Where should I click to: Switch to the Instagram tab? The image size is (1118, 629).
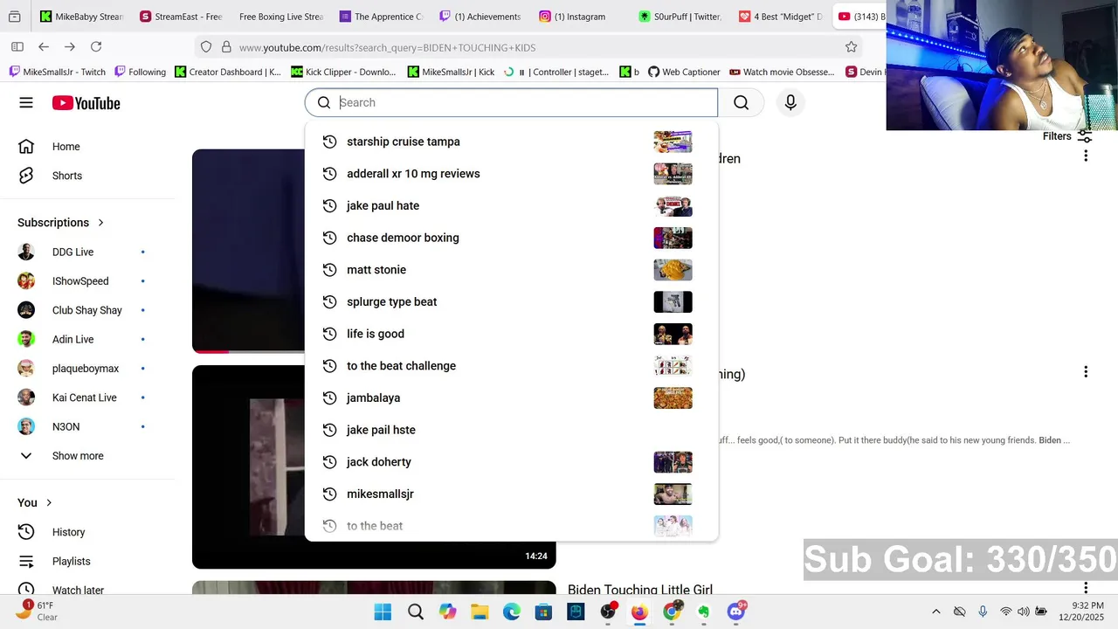pos(580,17)
